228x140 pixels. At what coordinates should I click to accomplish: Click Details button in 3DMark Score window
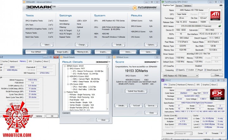pos(121,106)
